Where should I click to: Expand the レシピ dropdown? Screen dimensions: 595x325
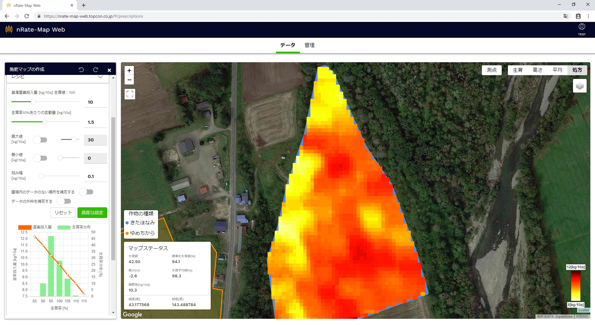[x=100, y=77]
